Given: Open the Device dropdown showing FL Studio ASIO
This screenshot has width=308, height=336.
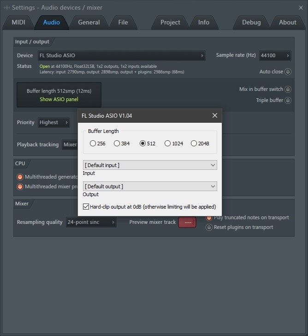Looking at the screenshot, I should click(122, 55).
